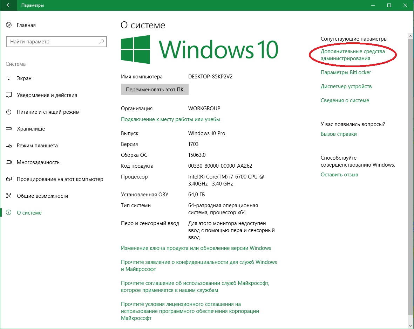
Task: Click the scrollbar up arrow
Action: tap(410, 36)
